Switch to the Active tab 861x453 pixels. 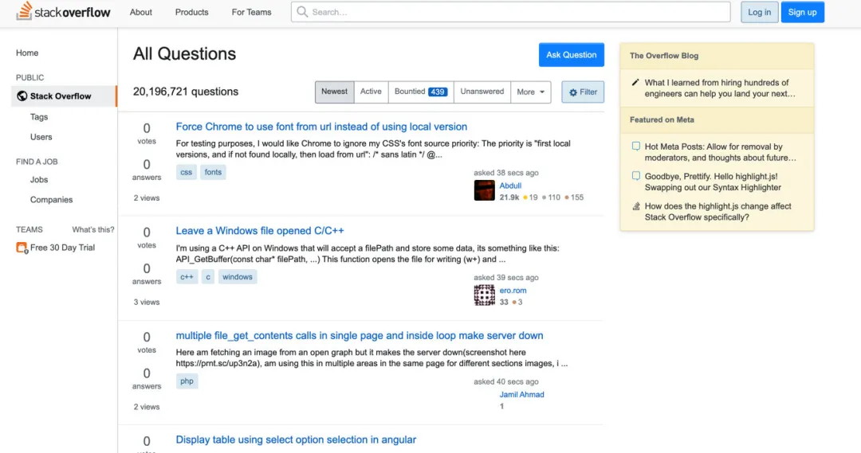coord(371,92)
